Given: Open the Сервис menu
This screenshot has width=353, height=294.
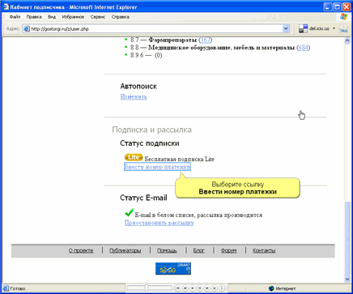Looking at the screenshot, I should click(x=98, y=17).
